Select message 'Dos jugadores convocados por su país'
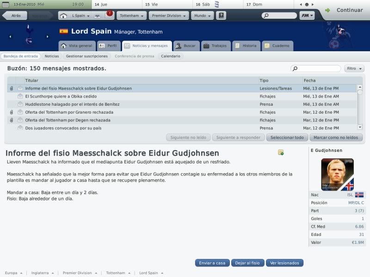This screenshot has height=277, width=370. (x=182, y=128)
